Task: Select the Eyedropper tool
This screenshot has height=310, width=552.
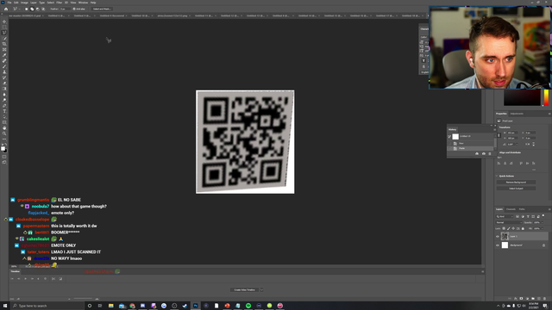Action: point(4,55)
